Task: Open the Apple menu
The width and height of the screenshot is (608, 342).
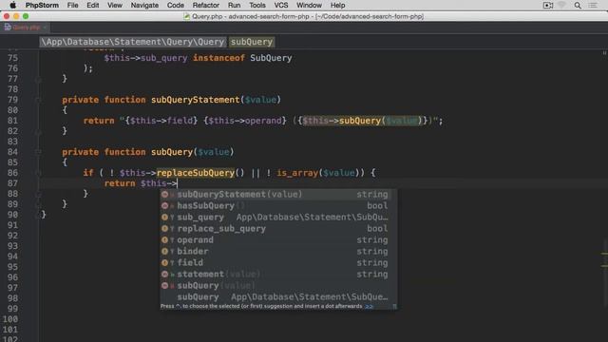Action: pos(12,5)
